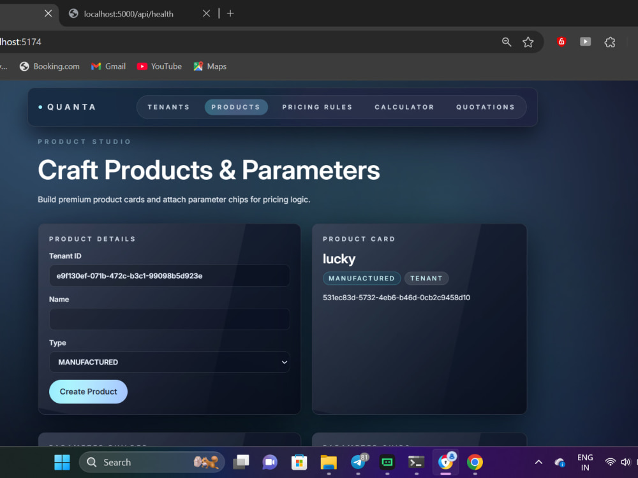Focus the Tenant ID input field
This screenshot has width=638, height=478.
tap(170, 276)
